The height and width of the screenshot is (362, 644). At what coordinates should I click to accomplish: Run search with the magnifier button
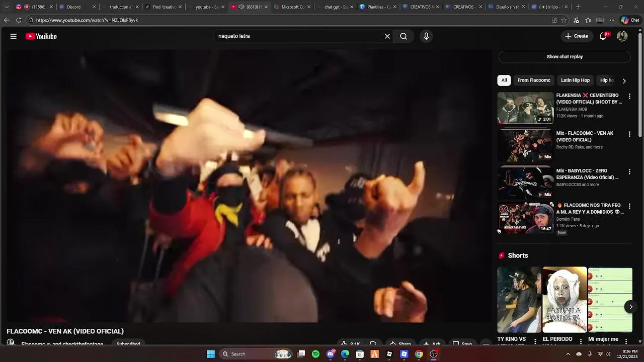tap(404, 36)
